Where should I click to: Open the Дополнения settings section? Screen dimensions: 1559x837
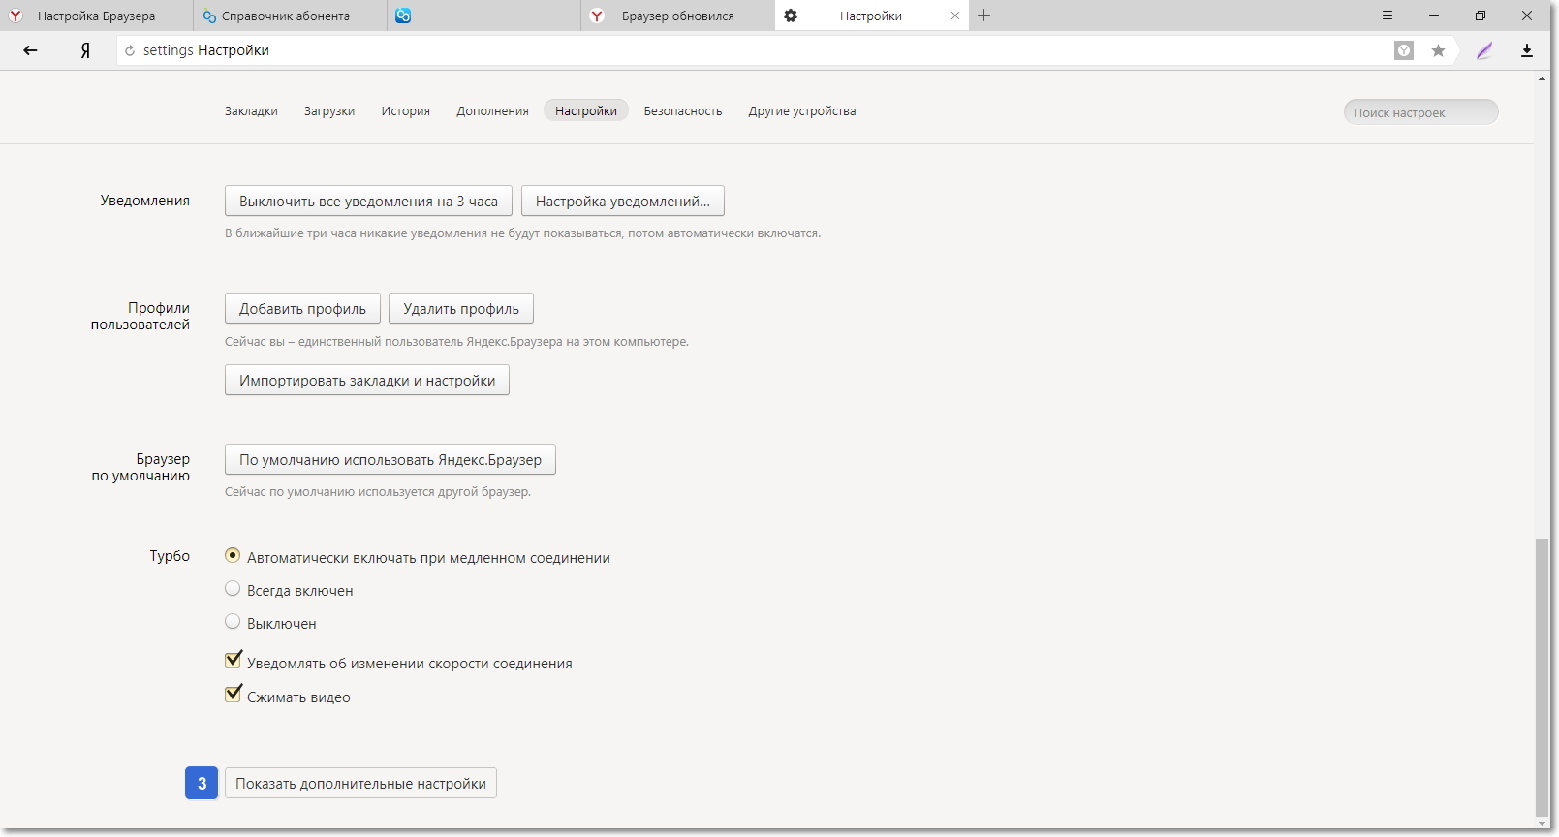pyautogui.click(x=492, y=111)
